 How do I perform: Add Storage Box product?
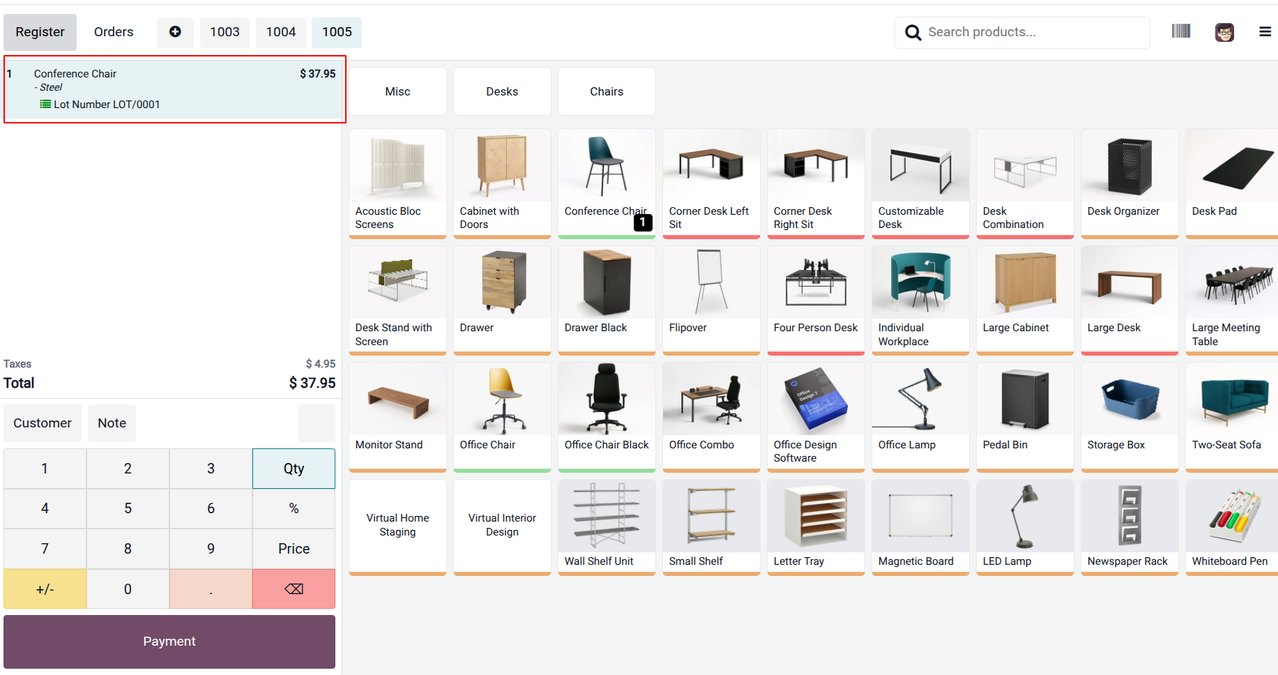1129,417
